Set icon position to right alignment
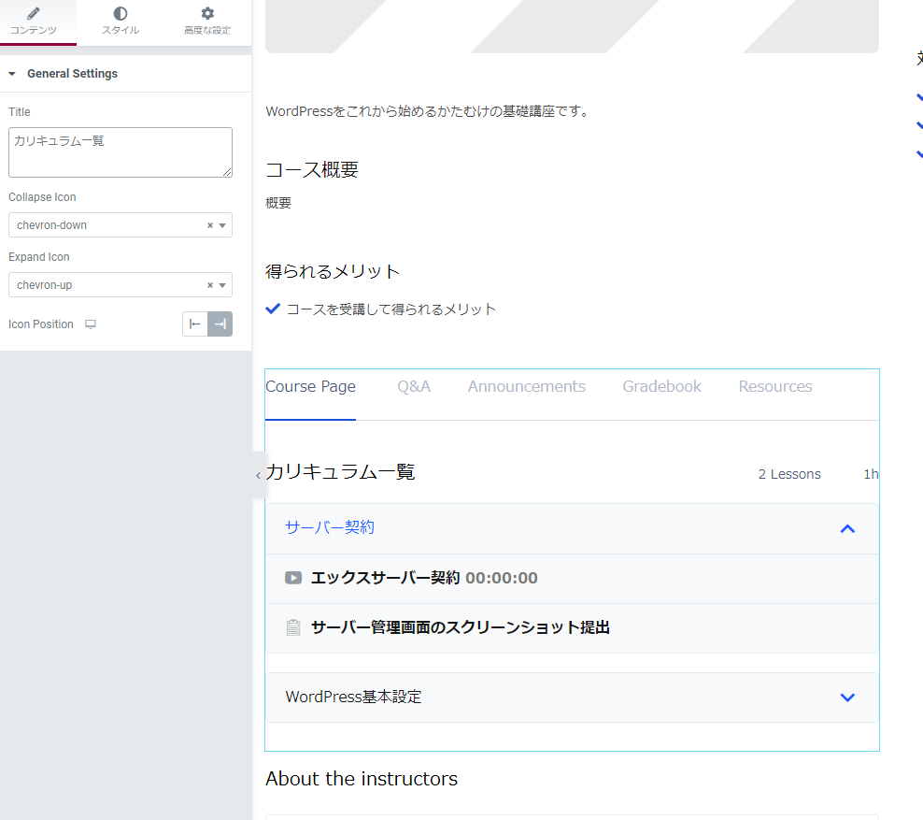The height and width of the screenshot is (820, 923). [220, 324]
